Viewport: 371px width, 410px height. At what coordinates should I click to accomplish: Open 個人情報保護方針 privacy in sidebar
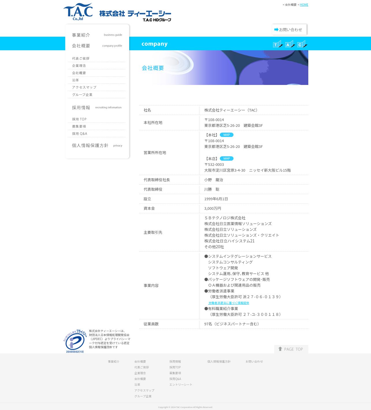click(x=97, y=145)
